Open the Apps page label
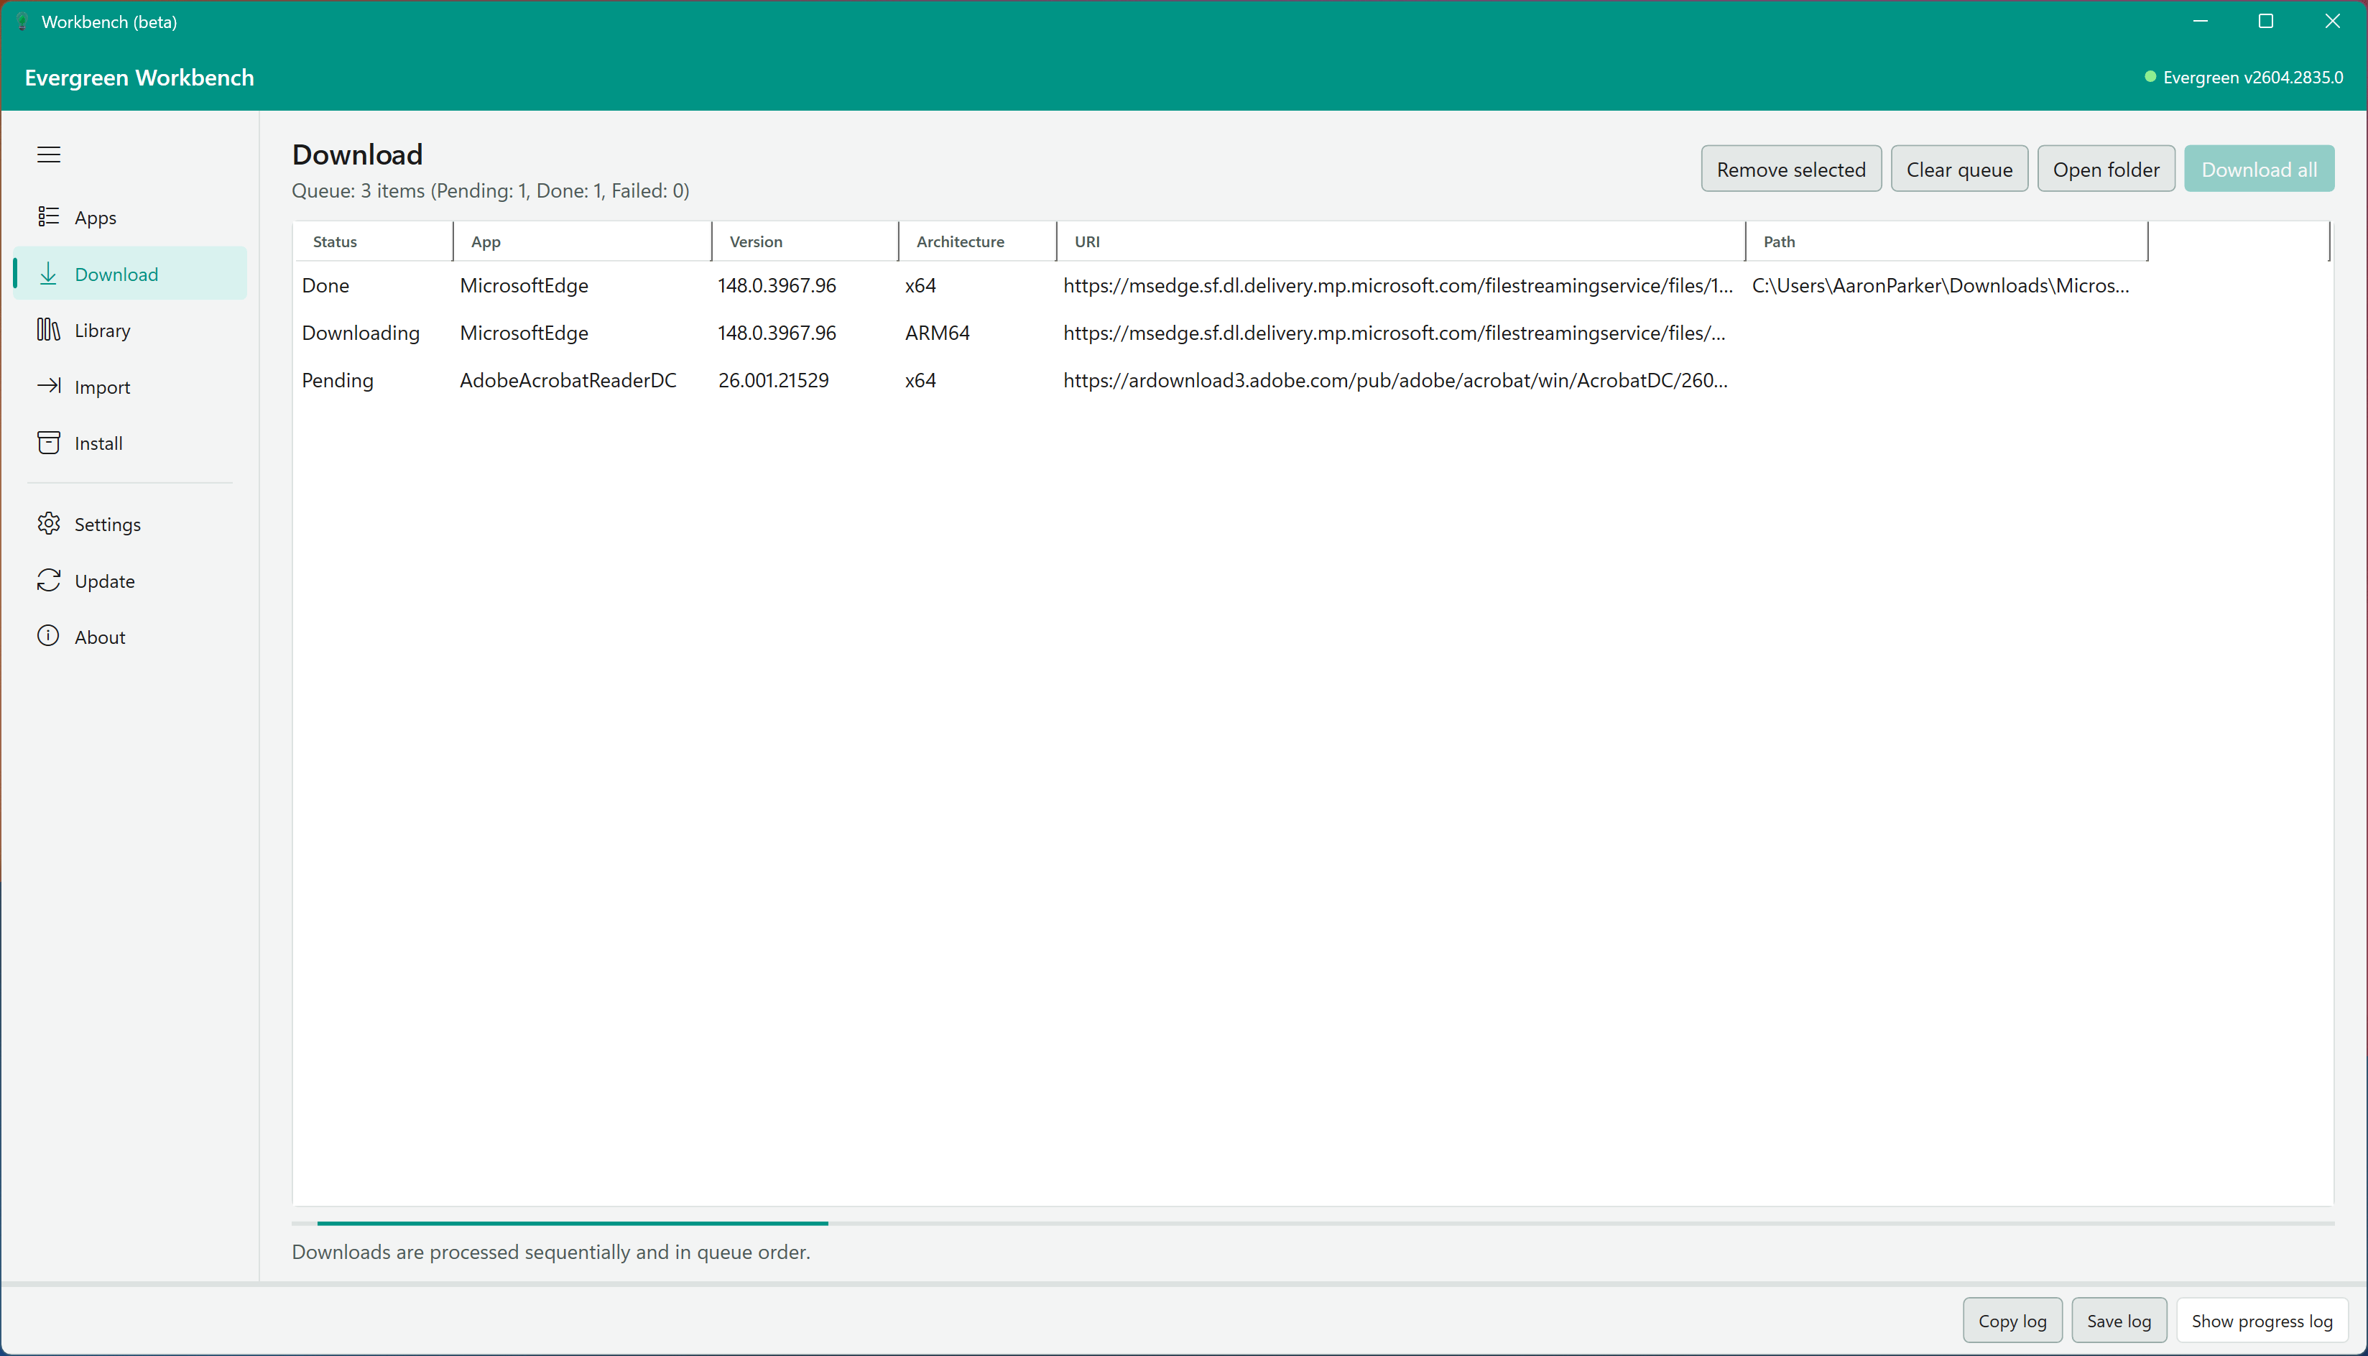The image size is (2368, 1356). [96, 218]
